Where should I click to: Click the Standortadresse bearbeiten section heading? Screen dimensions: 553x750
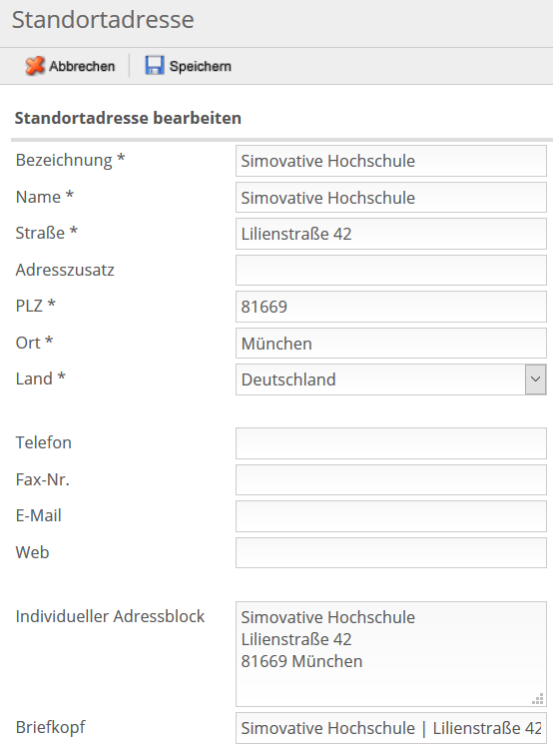128,118
